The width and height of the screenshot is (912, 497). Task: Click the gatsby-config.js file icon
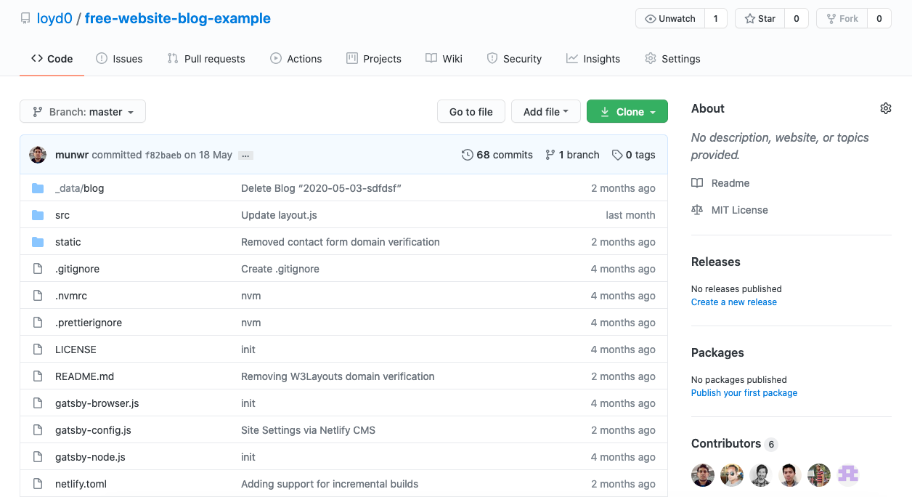pos(38,430)
